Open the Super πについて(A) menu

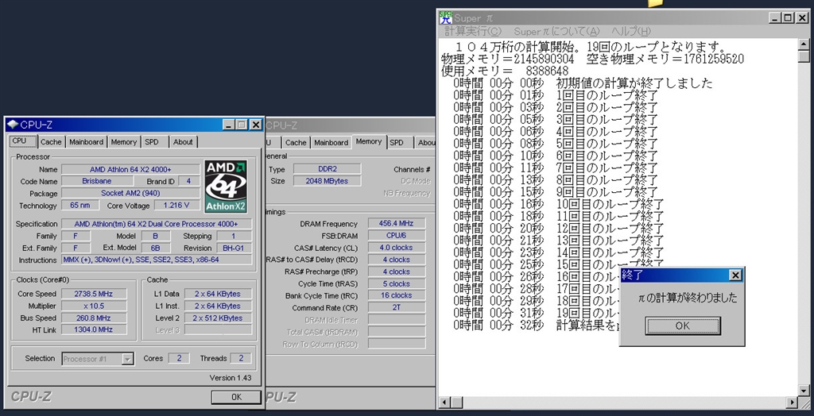[x=556, y=32]
